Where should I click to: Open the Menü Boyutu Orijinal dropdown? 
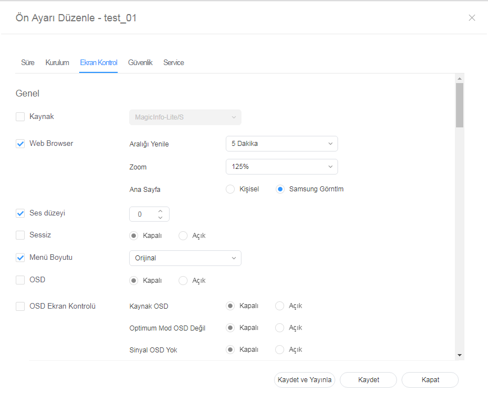[x=185, y=258]
